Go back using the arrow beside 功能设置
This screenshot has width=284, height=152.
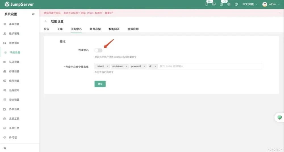[x=46, y=22]
